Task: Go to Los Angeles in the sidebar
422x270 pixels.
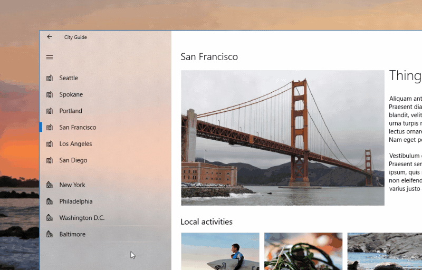Action: [x=75, y=143]
